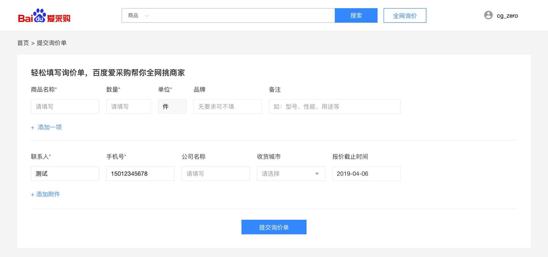Expand the 收货城市 city dropdown
This screenshot has width=548, height=257.
tap(291, 174)
